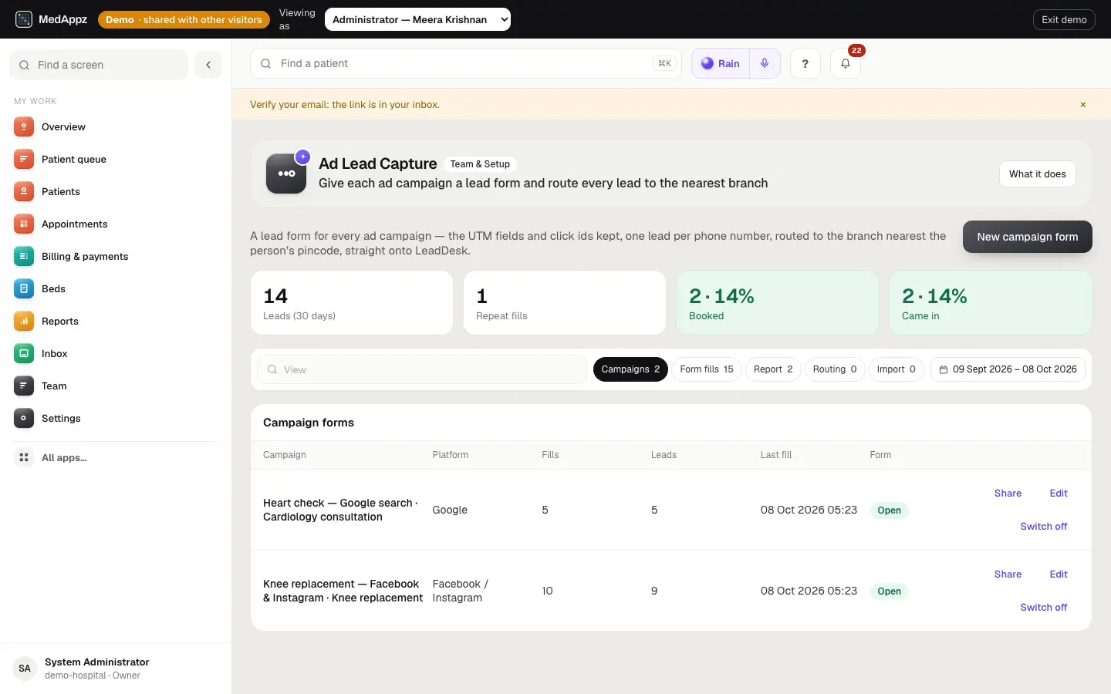
Task: Edit the Knee replacement campaign form
Action: point(1059,574)
